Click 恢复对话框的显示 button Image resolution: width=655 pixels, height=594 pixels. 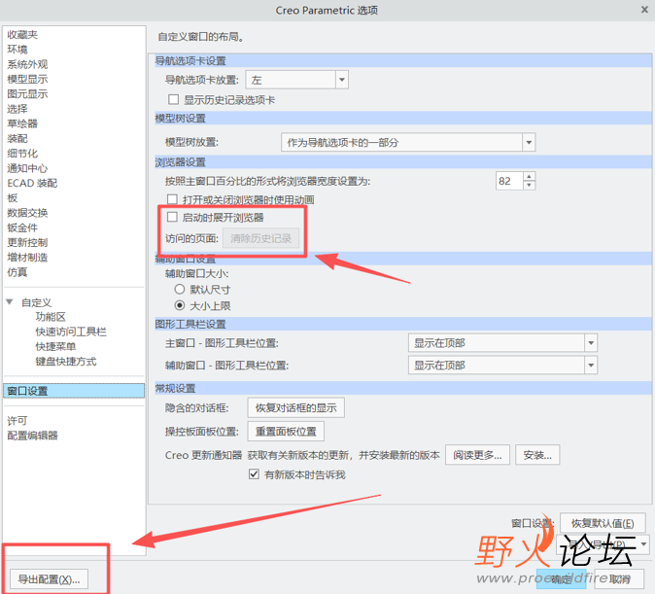coord(295,407)
